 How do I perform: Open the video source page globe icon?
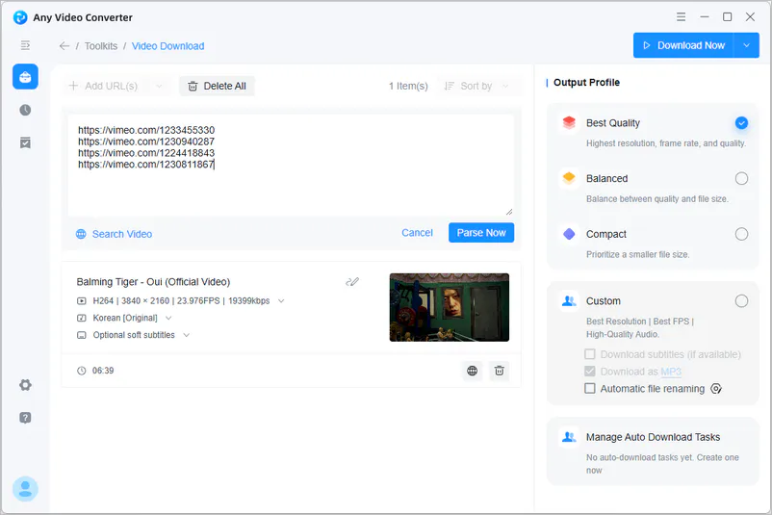(x=473, y=371)
